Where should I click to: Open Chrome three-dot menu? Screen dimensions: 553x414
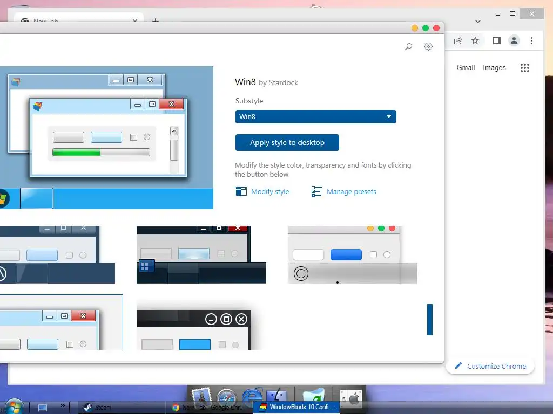pos(531,40)
